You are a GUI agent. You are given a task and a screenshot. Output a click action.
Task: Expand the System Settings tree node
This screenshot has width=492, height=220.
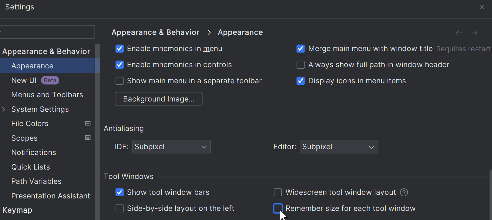coord(4,109)
